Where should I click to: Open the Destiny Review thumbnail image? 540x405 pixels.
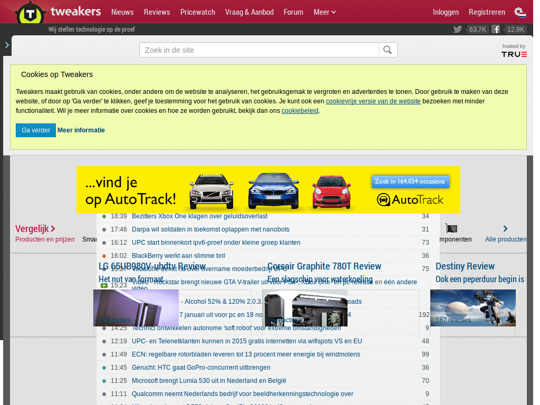coord(472,307)
